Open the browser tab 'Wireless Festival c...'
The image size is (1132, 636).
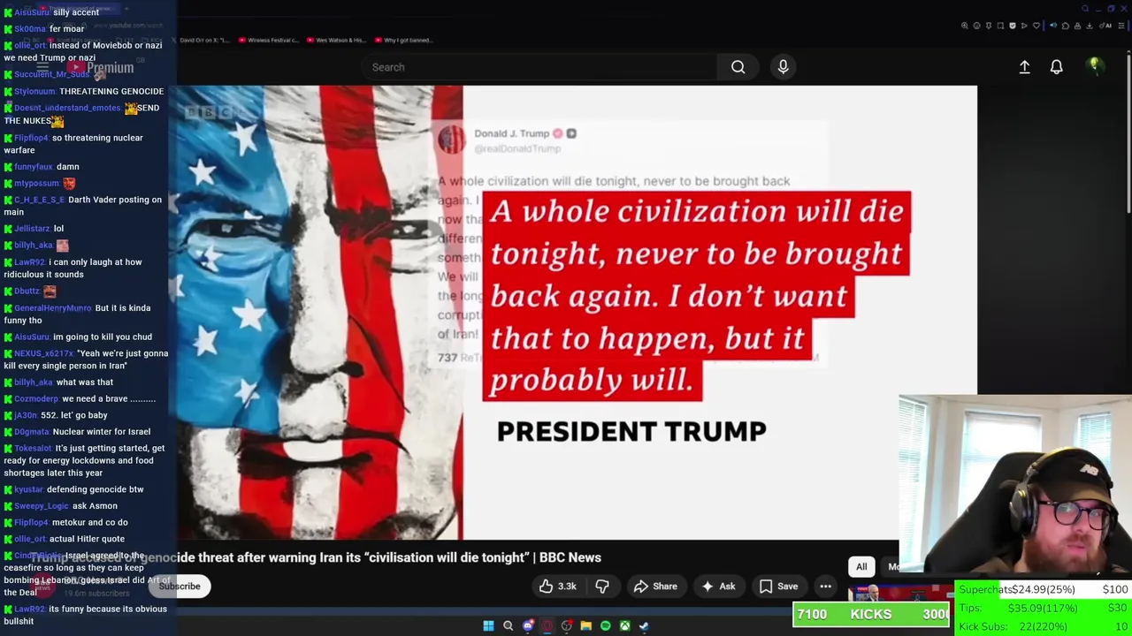(x=268, y=40)
